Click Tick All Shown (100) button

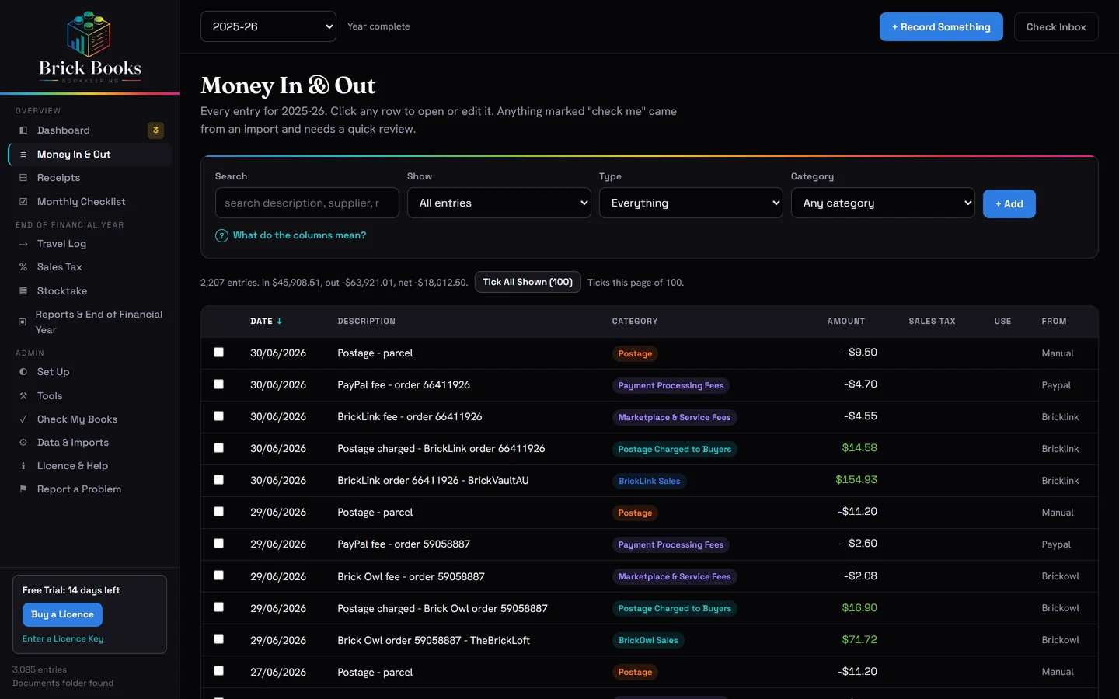pos(528,282)
